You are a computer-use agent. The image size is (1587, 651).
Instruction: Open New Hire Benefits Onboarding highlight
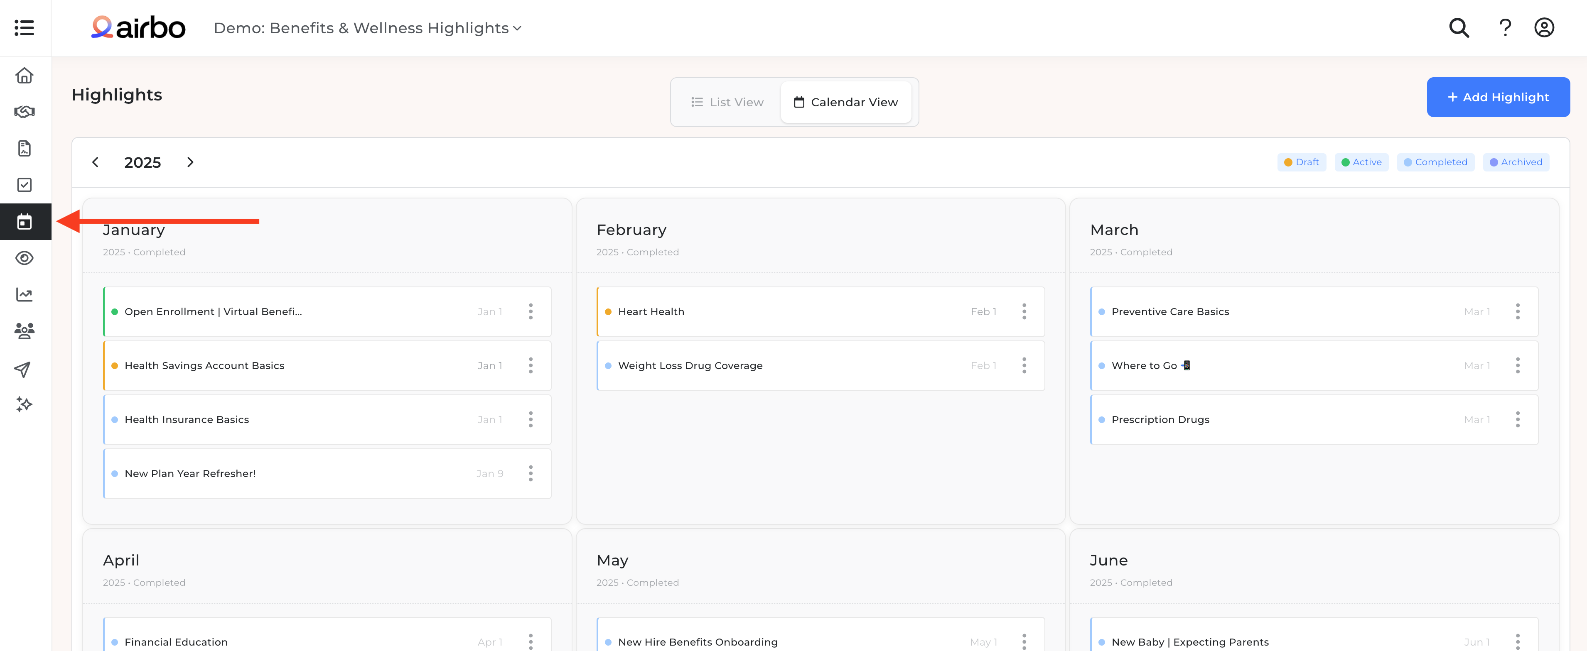pos(821,634)
